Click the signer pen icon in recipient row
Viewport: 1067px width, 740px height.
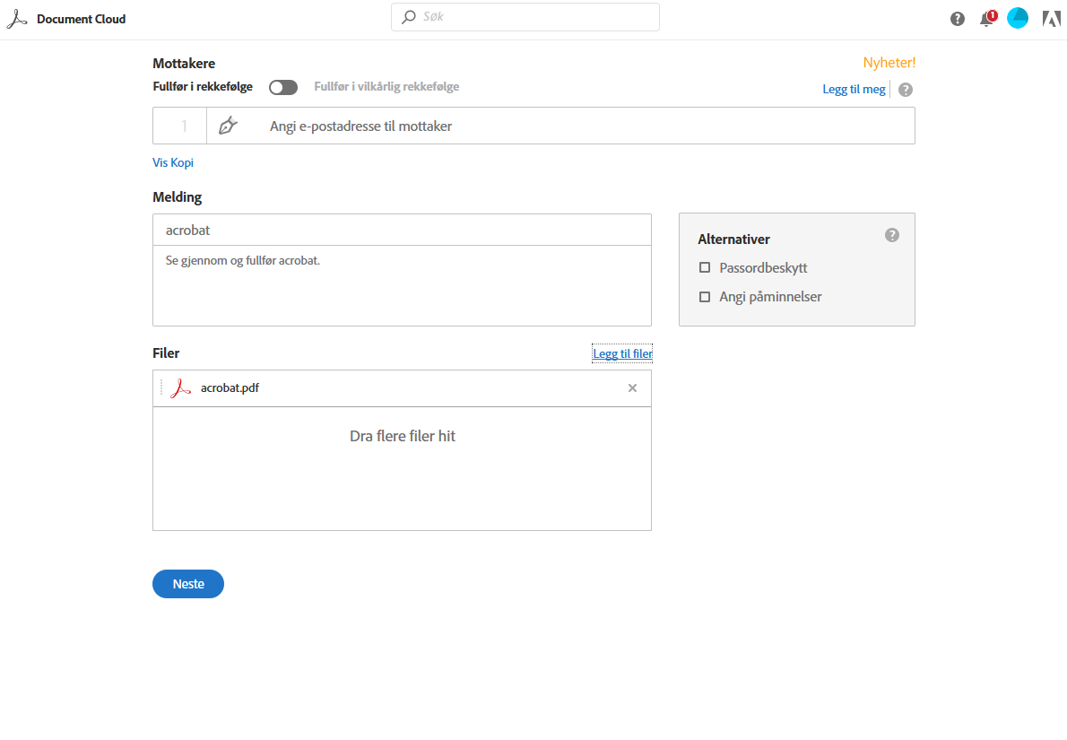(x=229, y=126)
